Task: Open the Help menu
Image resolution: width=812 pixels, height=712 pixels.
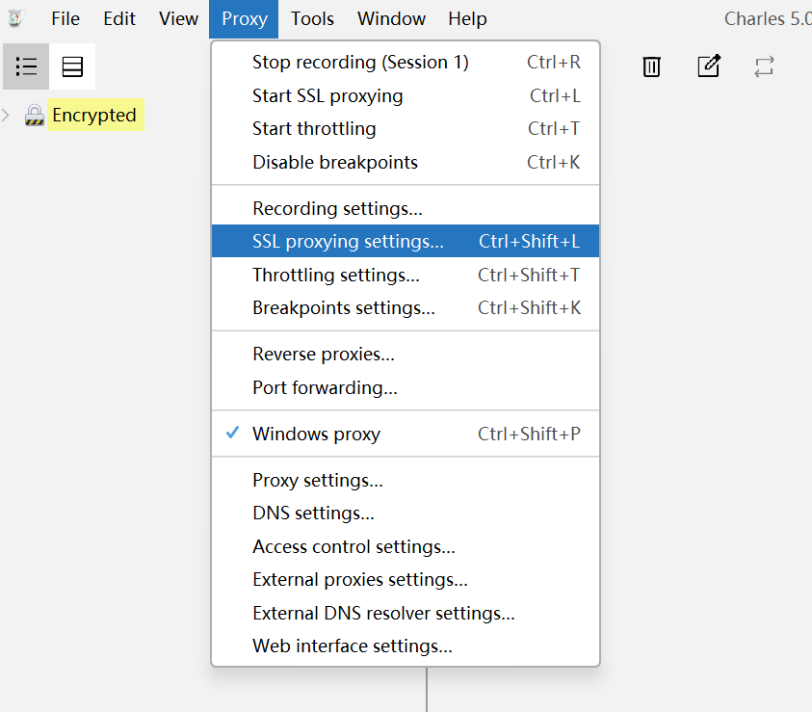Action: click(467, 19)
